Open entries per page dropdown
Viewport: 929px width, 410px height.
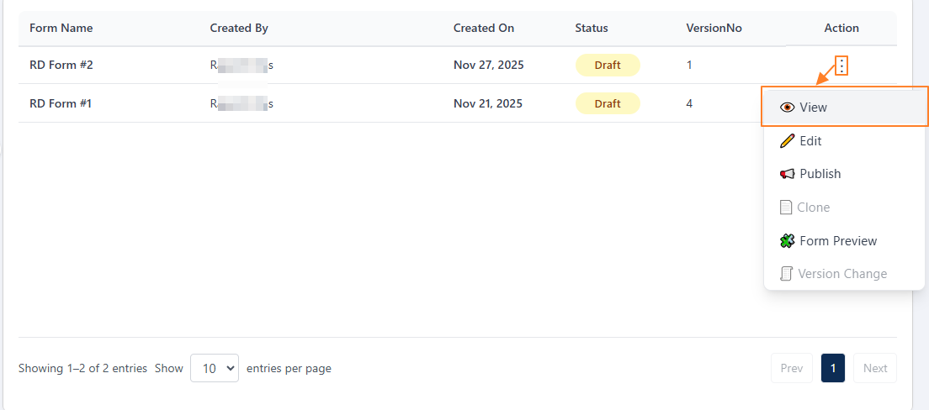coord(215,368)
